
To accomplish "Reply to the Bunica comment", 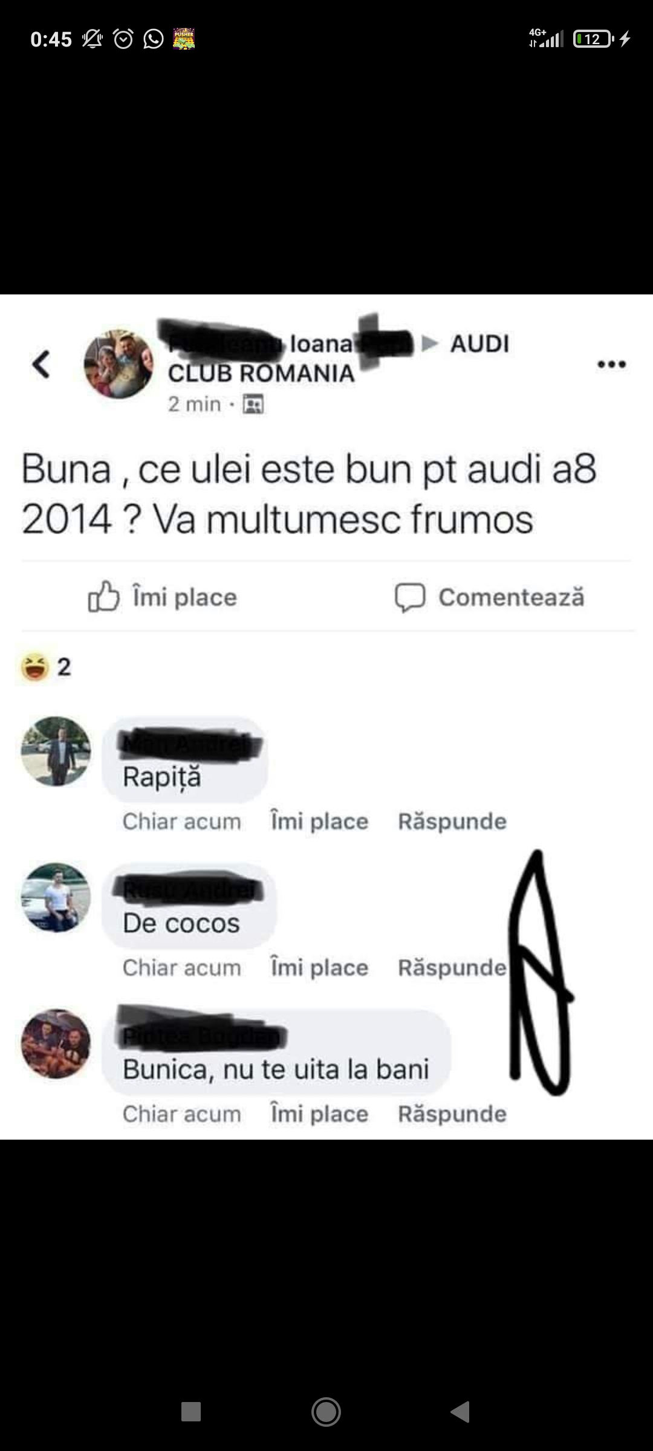I will coord(452,1114).
